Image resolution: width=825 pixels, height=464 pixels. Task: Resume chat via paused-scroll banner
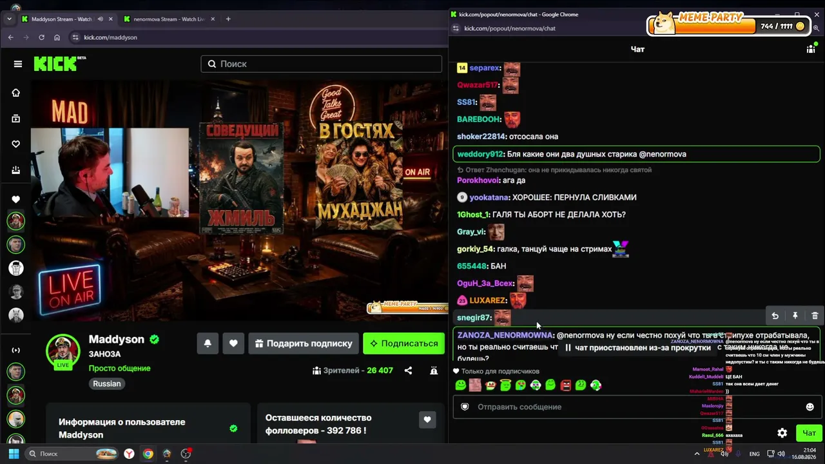click(637, 348)
